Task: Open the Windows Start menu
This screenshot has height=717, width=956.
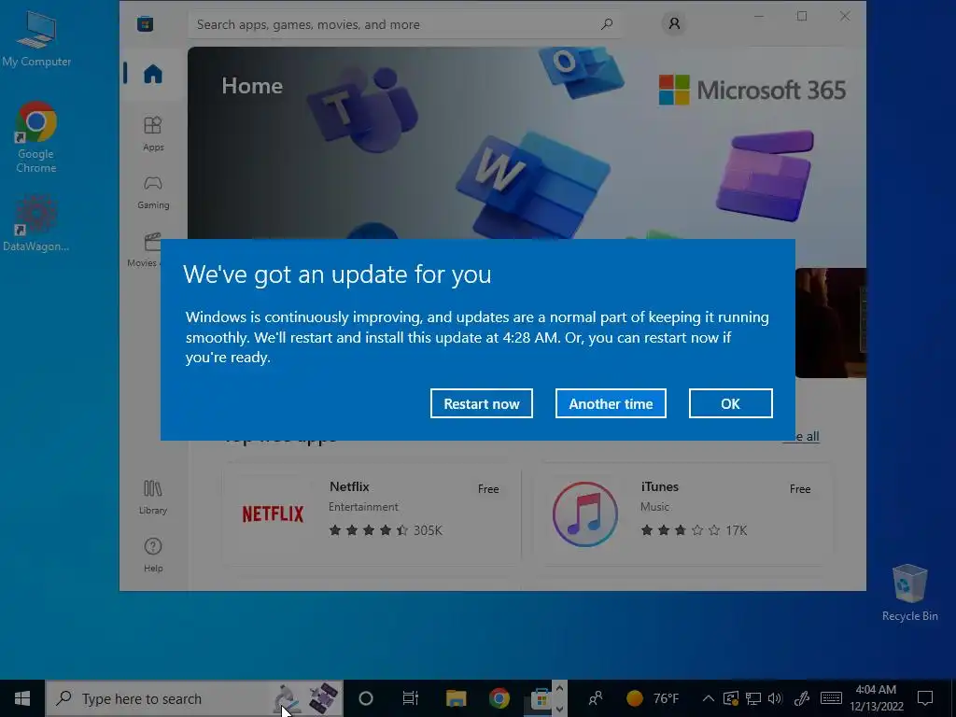Action: (x=22, y=698)
